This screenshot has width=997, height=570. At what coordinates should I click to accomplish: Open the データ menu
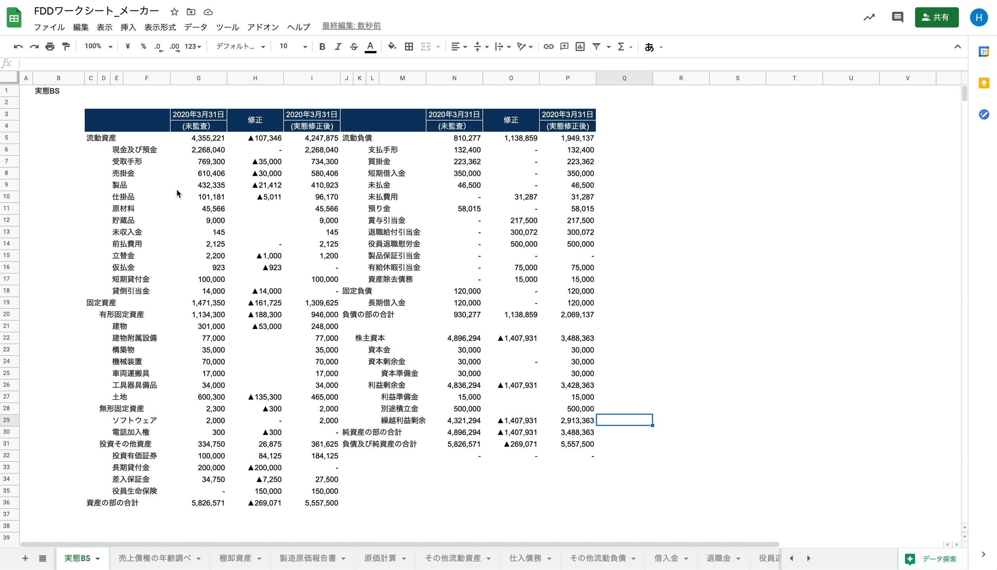point(195,27)
